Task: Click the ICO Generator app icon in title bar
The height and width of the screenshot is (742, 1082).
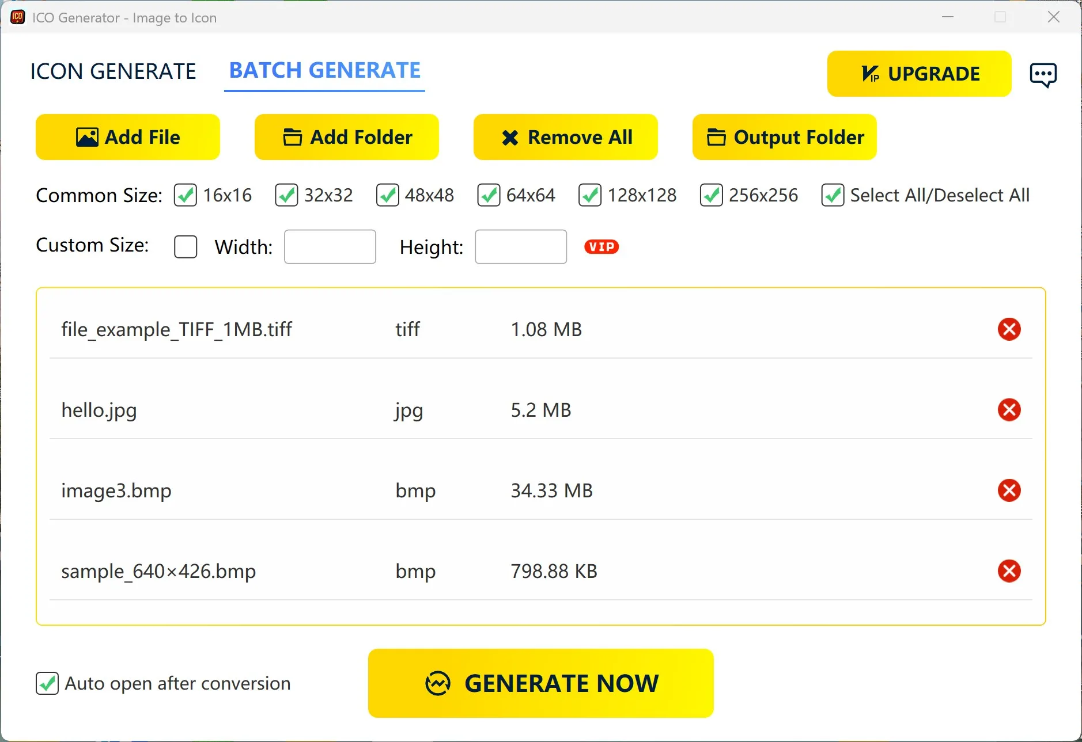Action: [18, 17]
